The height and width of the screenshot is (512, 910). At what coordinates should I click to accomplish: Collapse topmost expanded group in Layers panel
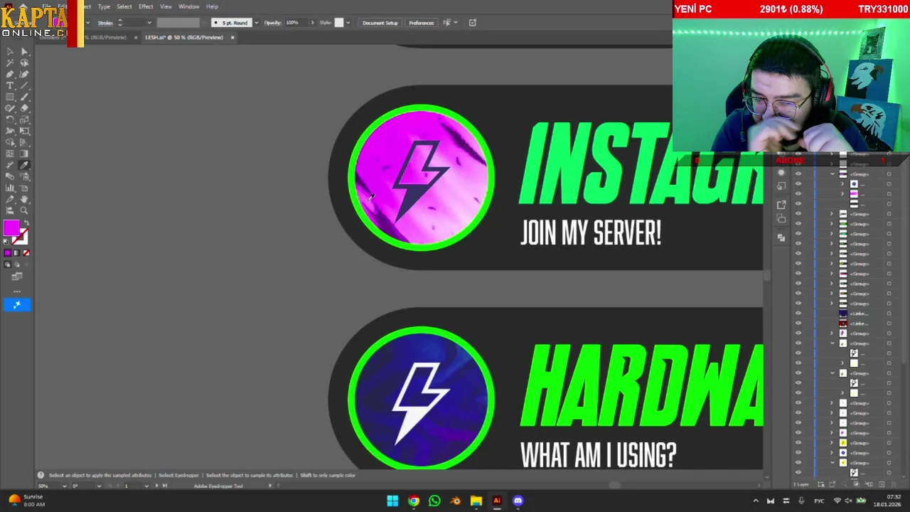[833, 174]
